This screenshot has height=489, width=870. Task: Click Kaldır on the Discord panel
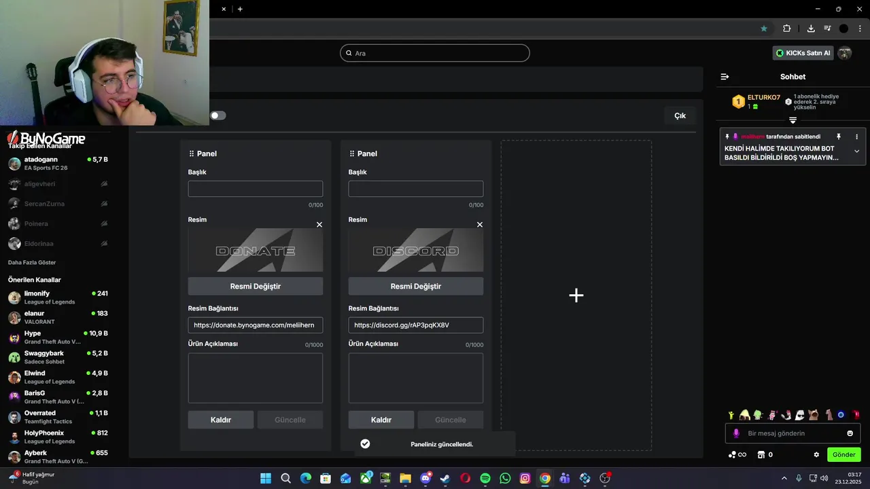point(381,420)
